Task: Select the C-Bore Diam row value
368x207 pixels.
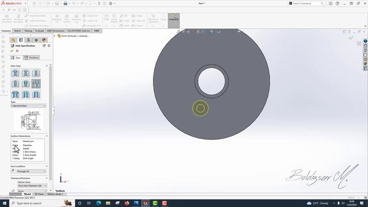Action: [x=28, y=152]
